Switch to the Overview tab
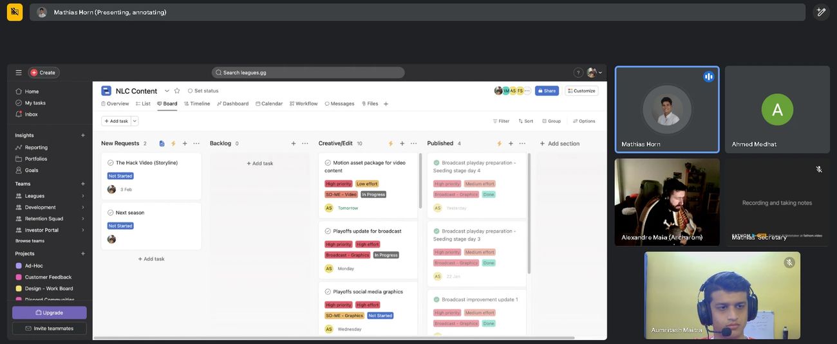The width and height of the screenshot is (837, 344). click(x=115, y=104)
